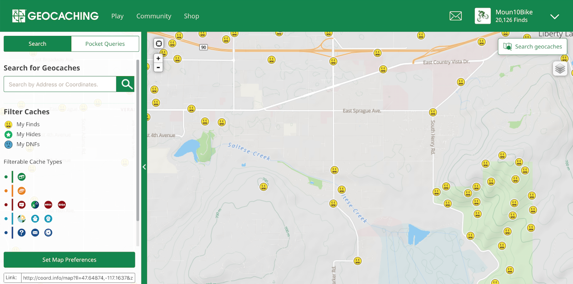The image size is (573, 284).
Task: Filter by Mystery cache question mark icon
Action: [21, 232]
